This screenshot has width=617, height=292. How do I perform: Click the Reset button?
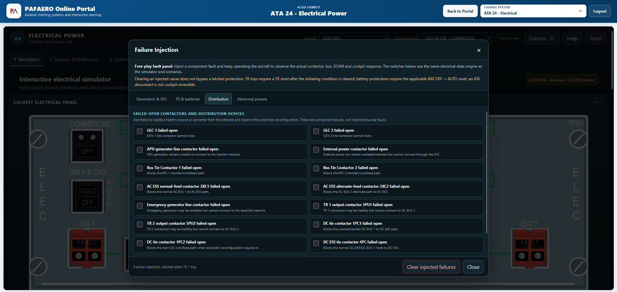[x=596, y=38]
